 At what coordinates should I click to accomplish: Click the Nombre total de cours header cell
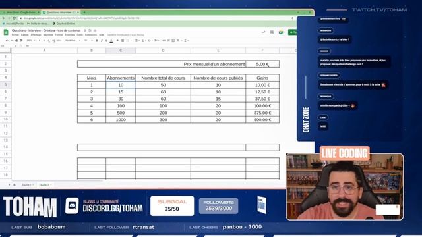pos(163,78)
